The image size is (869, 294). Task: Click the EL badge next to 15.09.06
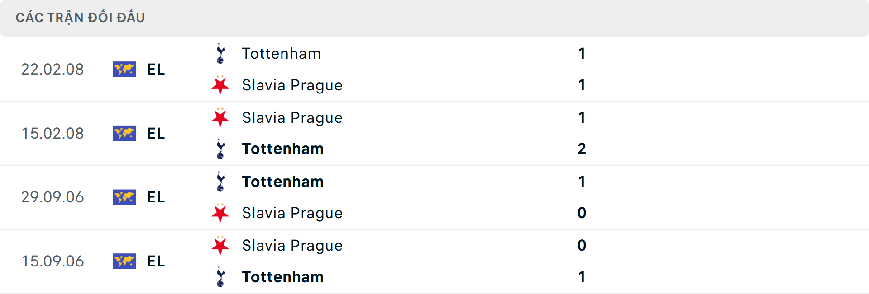click(x=124, y=261)
